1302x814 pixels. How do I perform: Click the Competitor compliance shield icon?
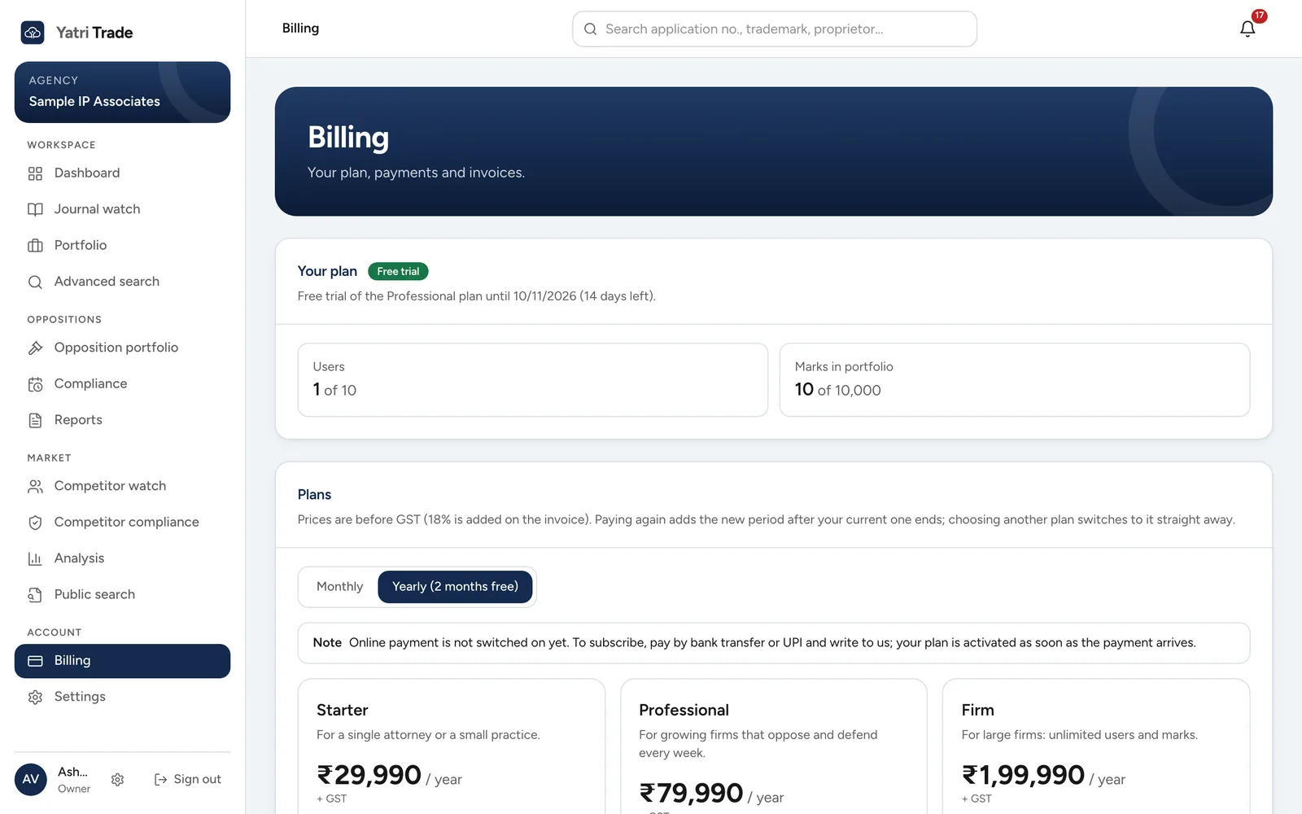click(x=35, y=523)
